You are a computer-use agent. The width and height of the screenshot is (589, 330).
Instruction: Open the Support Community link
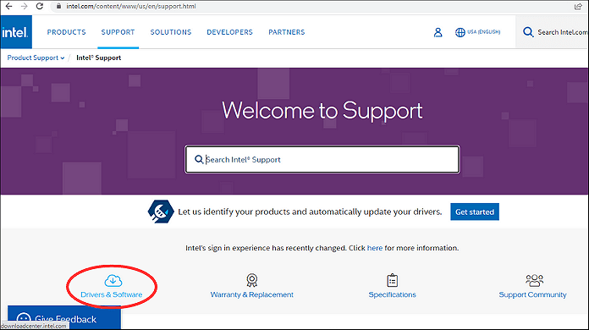[532, 294]
